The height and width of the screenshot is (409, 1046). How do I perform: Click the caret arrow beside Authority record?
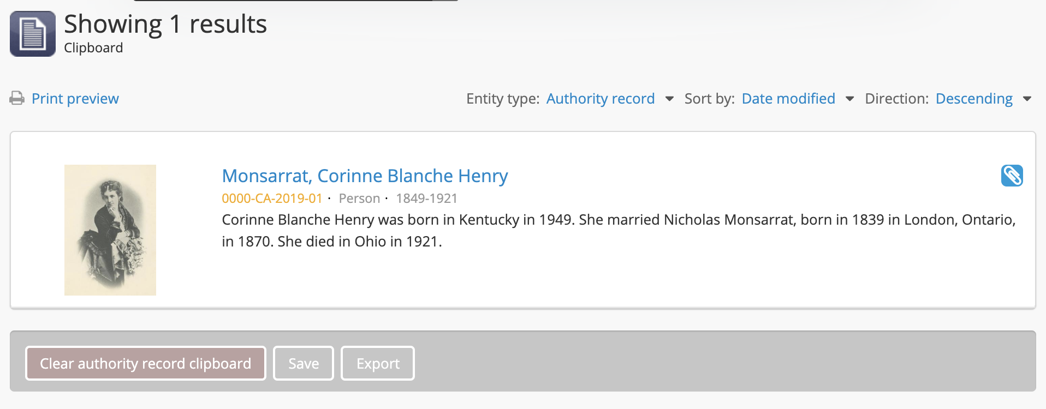[669, 99]
